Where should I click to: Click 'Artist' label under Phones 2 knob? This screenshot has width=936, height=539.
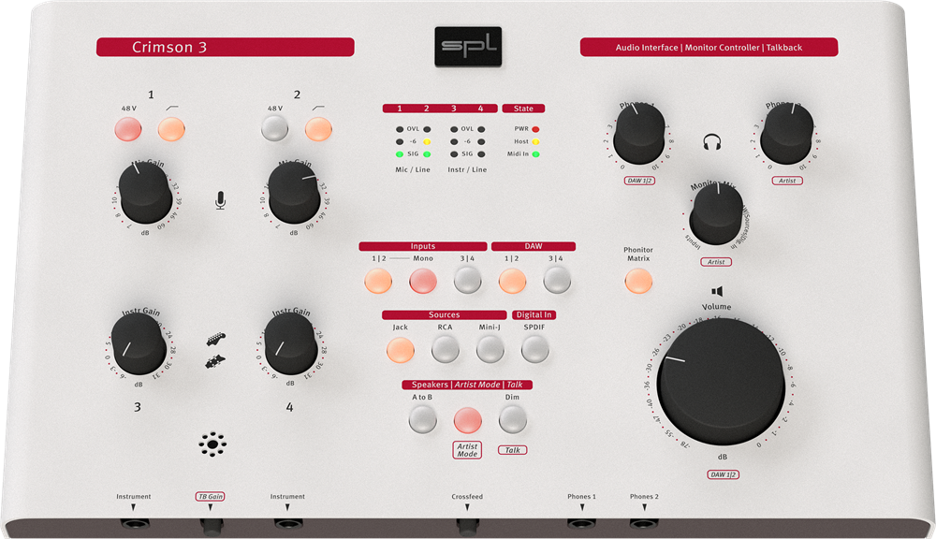(x=787, y=181)
